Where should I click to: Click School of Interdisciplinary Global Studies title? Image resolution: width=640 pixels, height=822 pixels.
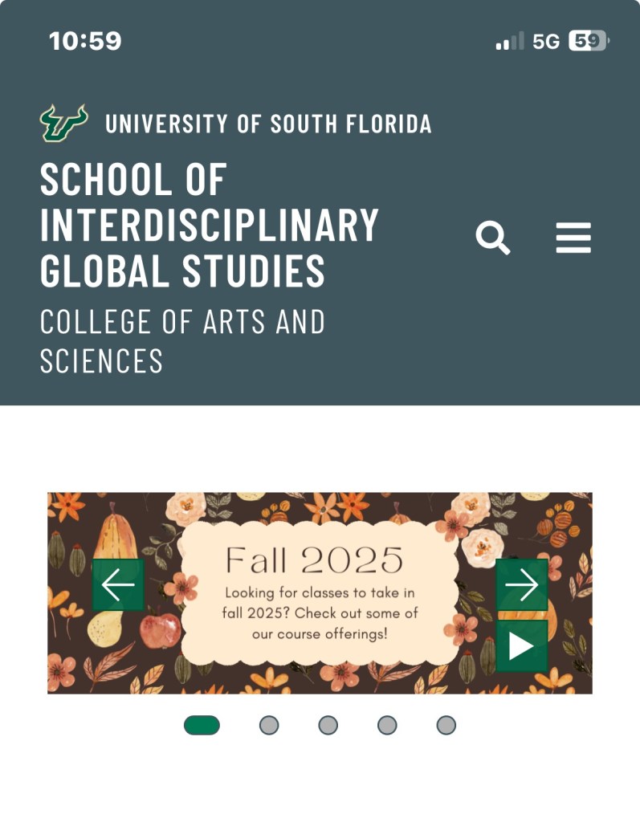(209, 226)
